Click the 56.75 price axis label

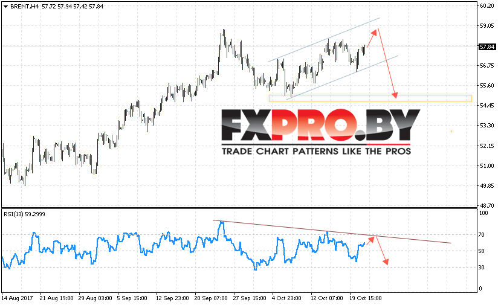click(487, 66)
